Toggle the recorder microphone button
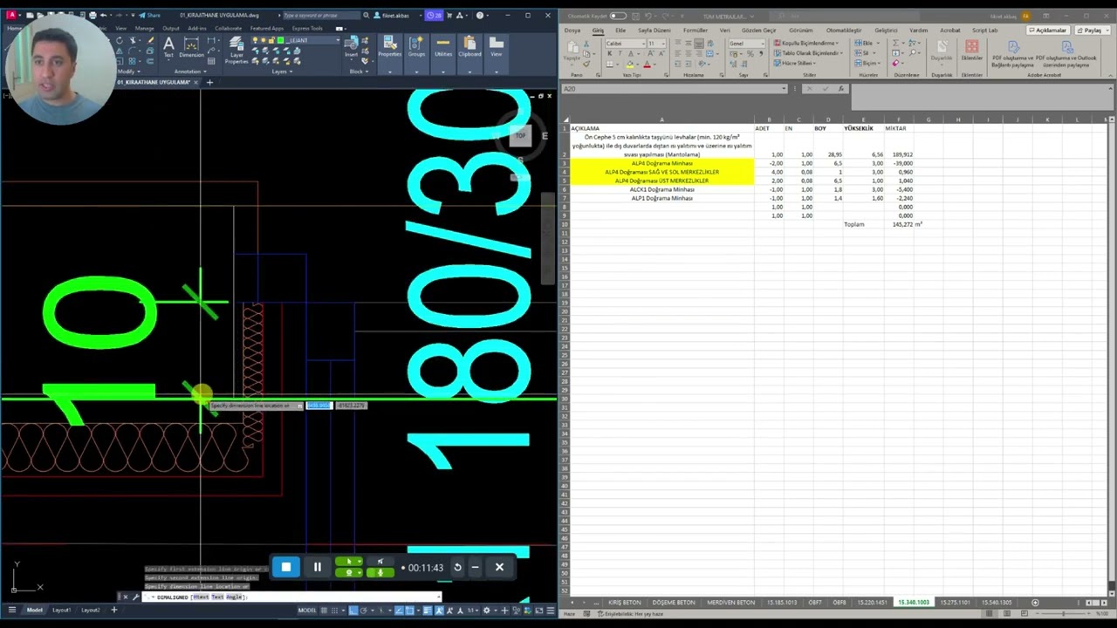This screenshot has width=1117, height=628. coord(380,572)
